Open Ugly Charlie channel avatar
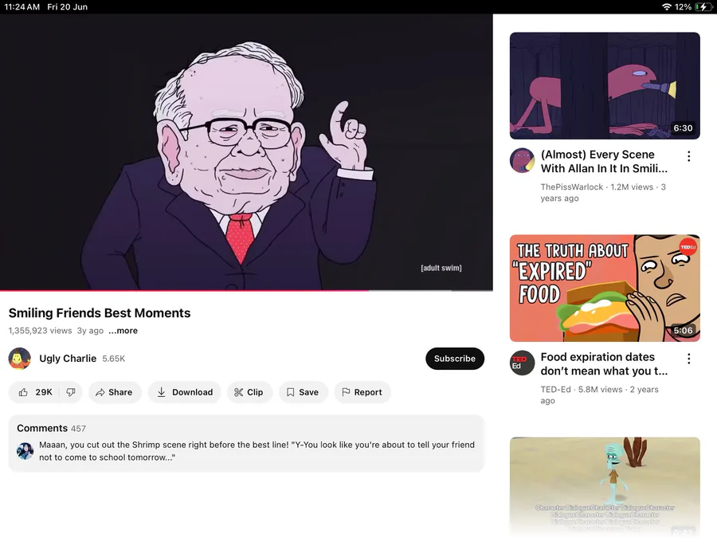 click(20, 358)
